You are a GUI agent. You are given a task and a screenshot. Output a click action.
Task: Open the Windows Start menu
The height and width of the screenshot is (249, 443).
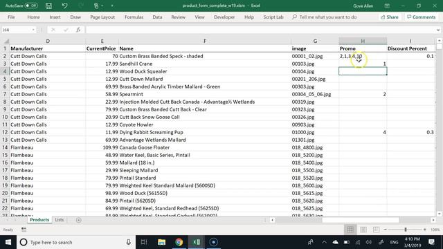8,242
